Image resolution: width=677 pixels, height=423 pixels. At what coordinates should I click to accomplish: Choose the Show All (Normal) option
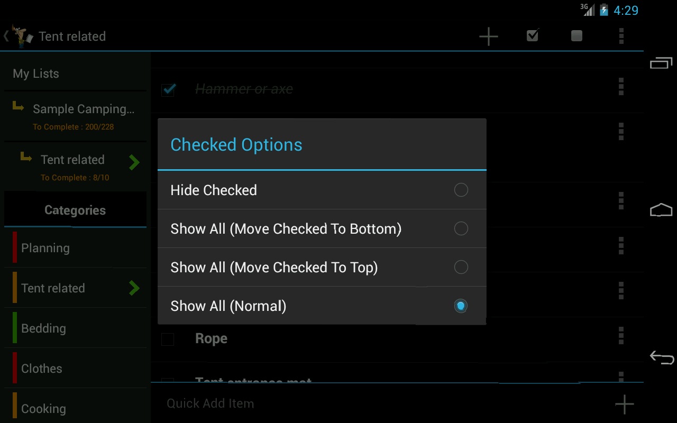tap(461, 306)
